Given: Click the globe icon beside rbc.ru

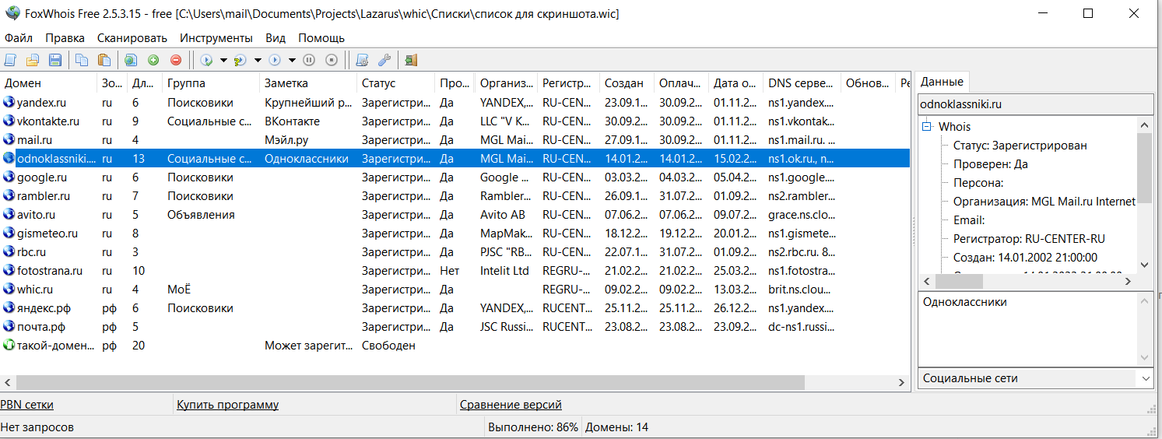Looking at the screenshot, I should [x=9, y=252].
